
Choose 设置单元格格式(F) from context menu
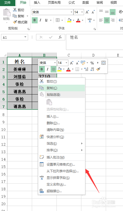click(61, 165)
